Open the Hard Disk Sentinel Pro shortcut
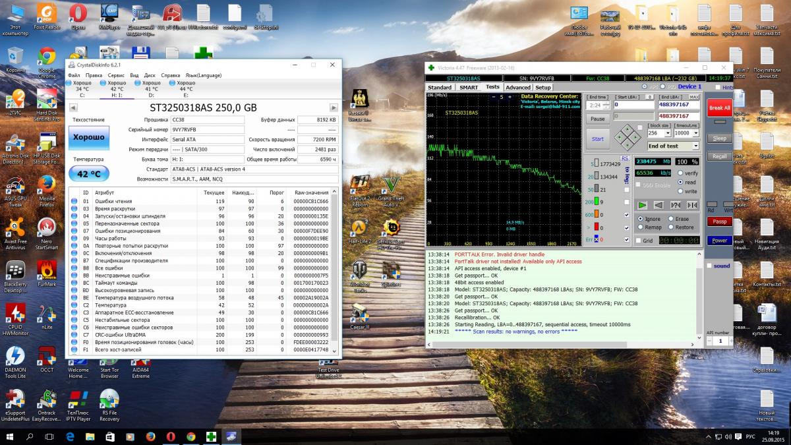 47,107
